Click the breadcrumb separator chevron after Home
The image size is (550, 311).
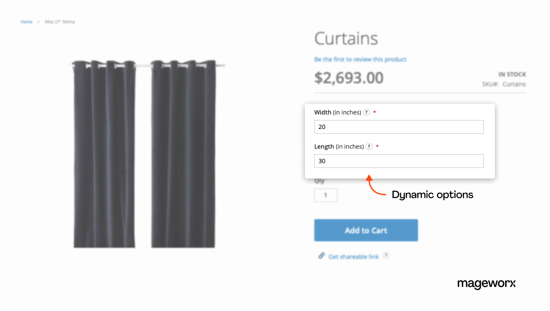point(38,22)
